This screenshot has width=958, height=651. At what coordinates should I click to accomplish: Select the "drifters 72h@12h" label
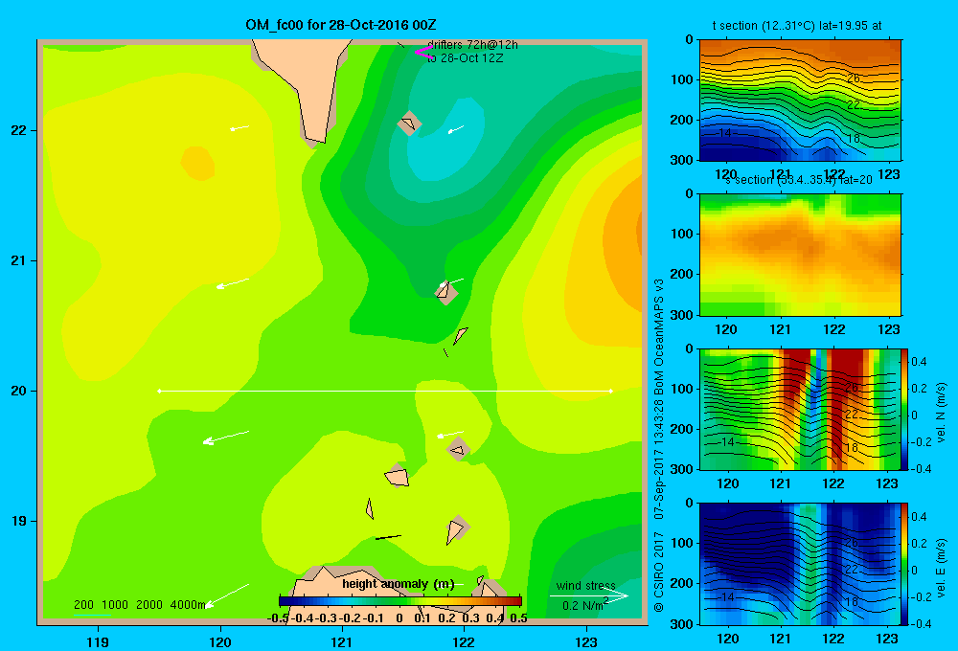[x=472, y=45]
